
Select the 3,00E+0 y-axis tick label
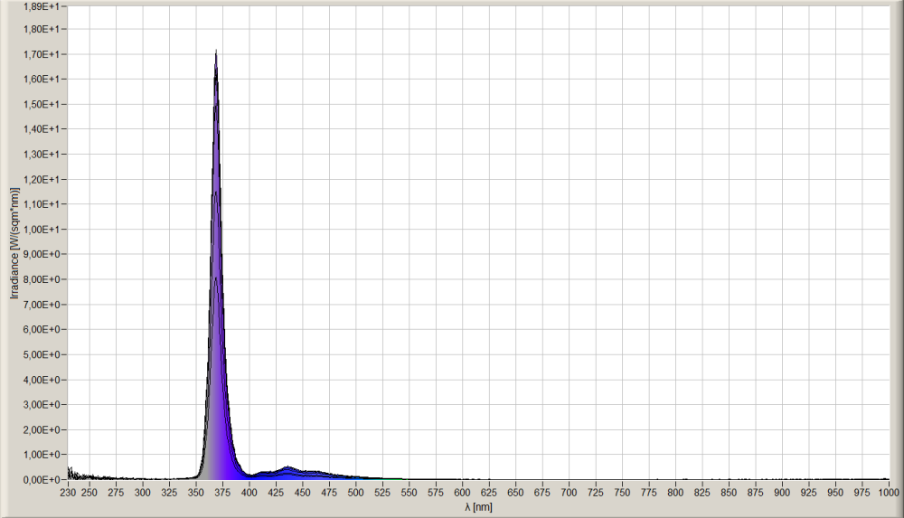(42, 405)
